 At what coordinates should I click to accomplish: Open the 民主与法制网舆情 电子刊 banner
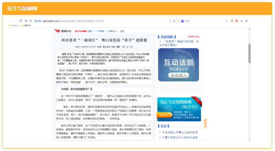(179, 109)
